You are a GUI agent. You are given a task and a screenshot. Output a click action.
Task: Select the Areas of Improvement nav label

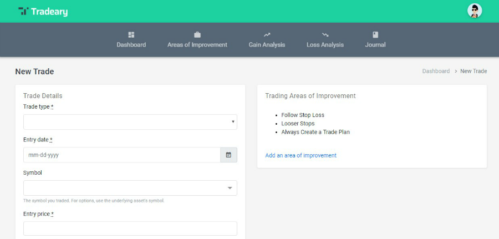[197, 45]
